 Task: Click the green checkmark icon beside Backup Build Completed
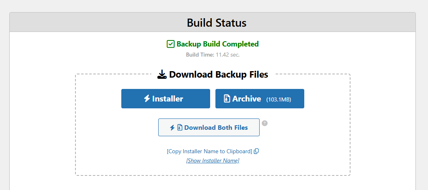point(171,44)
